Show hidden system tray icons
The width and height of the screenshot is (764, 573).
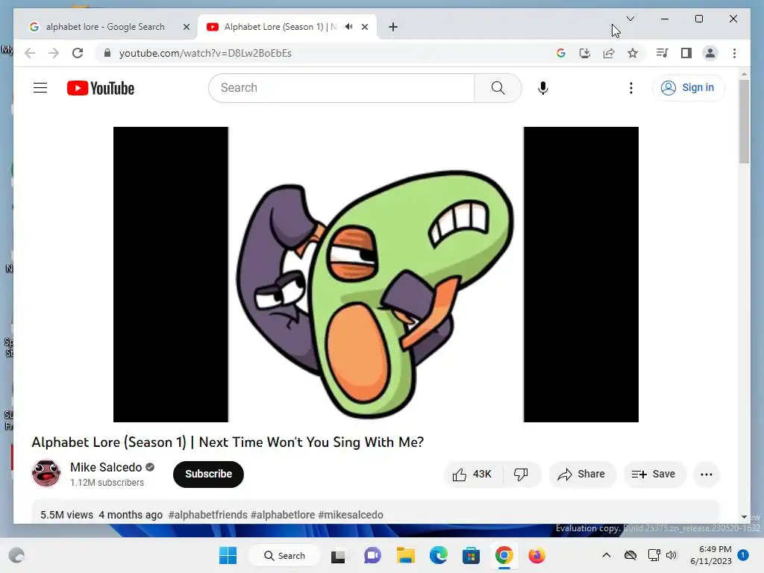(x=606, y=555)
